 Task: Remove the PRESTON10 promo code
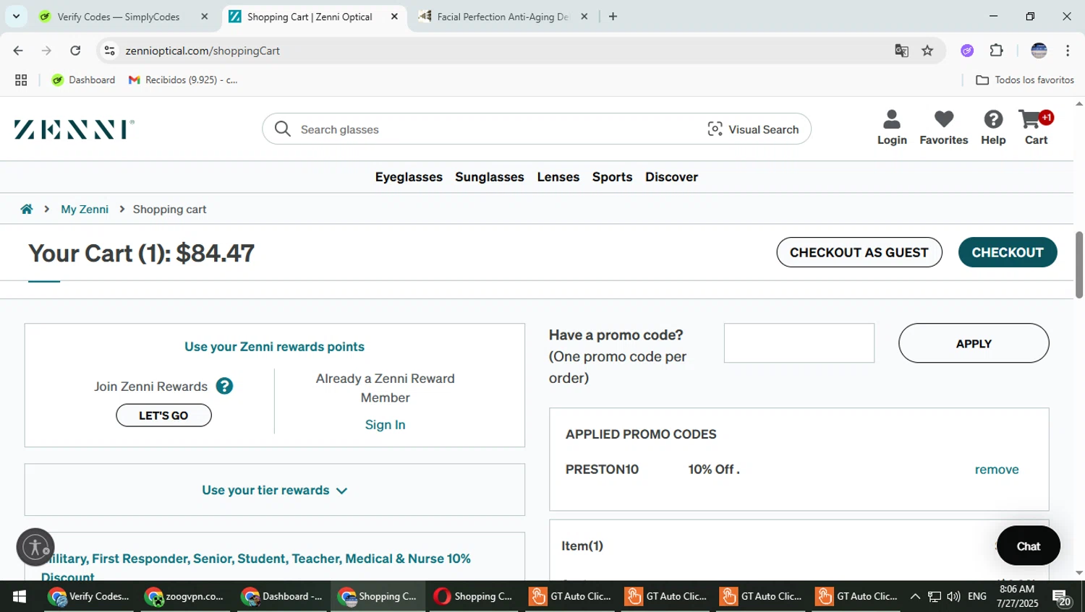click(x=997, y=470)
